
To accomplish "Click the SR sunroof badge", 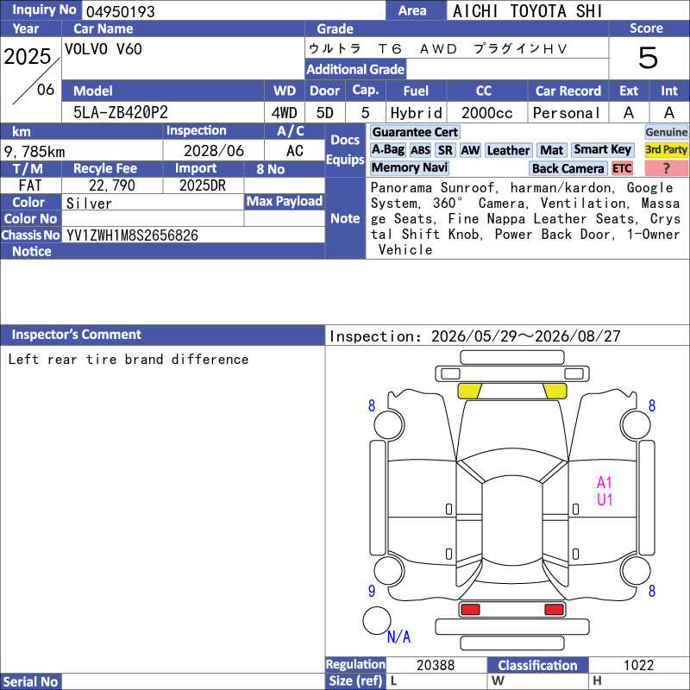I will point(445,150).
